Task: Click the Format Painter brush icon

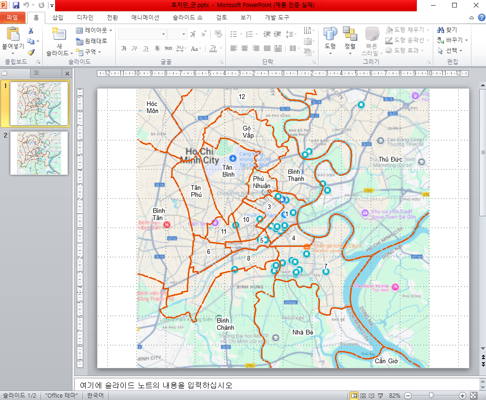Action: coord(31,52)
